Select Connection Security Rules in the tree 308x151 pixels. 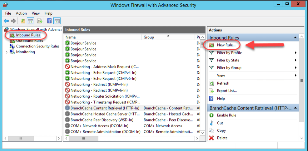click(38, 46)
